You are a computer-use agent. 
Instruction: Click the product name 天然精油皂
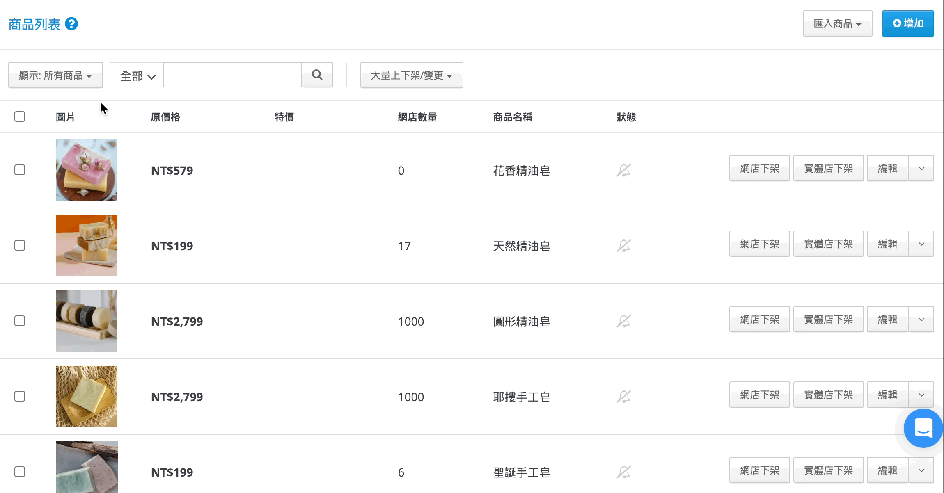[521, 246]
